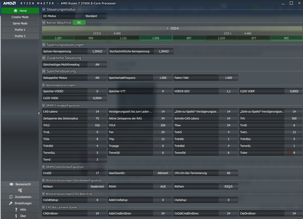The width and height of the screenshot is (303, 219).
Task: Click Spitzen-Kernspannung value 1,39422
Action: point(97,51)
